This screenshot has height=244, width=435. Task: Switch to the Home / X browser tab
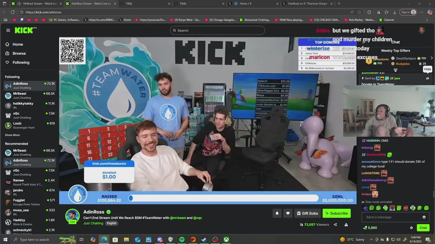[x=253, y=4]
